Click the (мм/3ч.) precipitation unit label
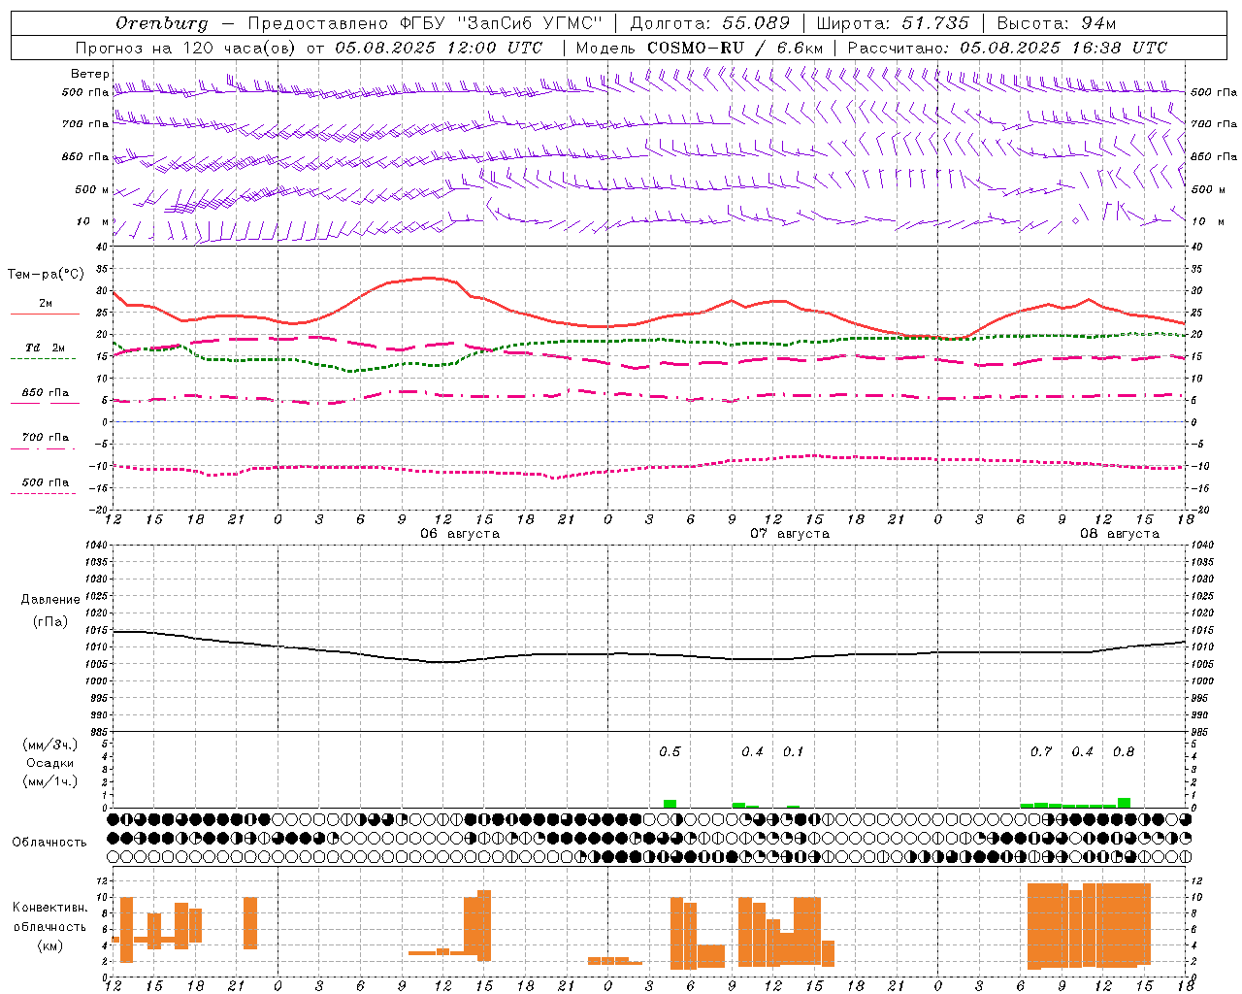 pyautogui.click(x=50, y=745)
